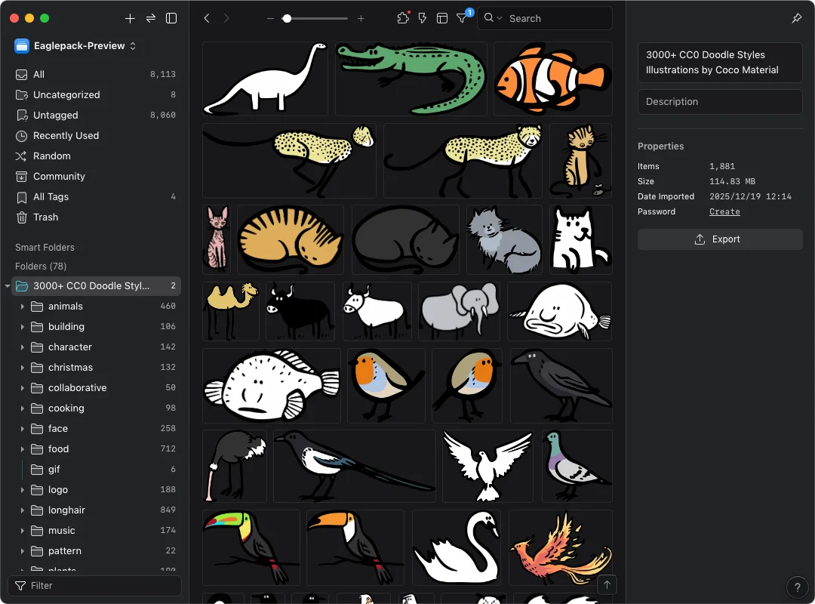Select Recently Used in sidebar
The image size is (815, 604).
66,136
